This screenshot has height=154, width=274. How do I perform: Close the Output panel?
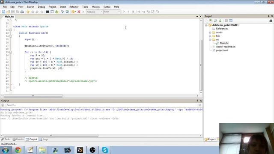(x=201, y=101)
